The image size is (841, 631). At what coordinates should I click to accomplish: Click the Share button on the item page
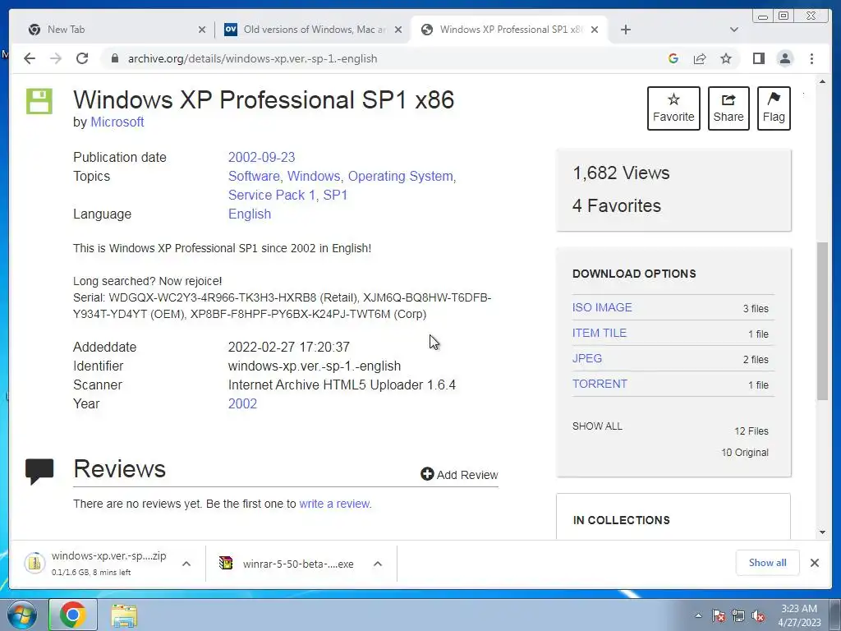pos(728,108)
